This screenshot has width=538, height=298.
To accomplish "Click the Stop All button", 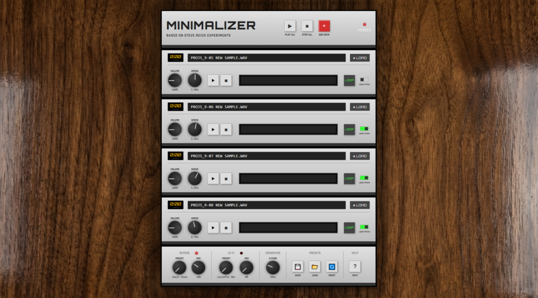I will tap(307, 26).
